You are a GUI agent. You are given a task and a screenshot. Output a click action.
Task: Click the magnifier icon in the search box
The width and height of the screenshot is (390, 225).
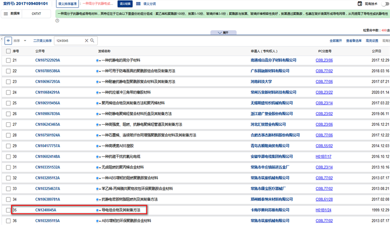pos(93,40)
